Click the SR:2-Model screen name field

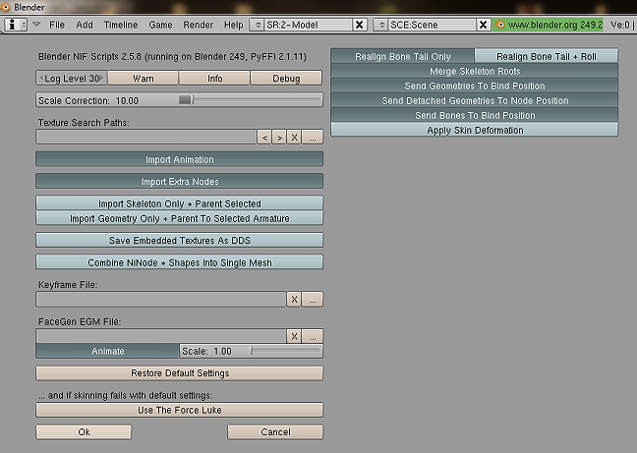click(308, 25)
